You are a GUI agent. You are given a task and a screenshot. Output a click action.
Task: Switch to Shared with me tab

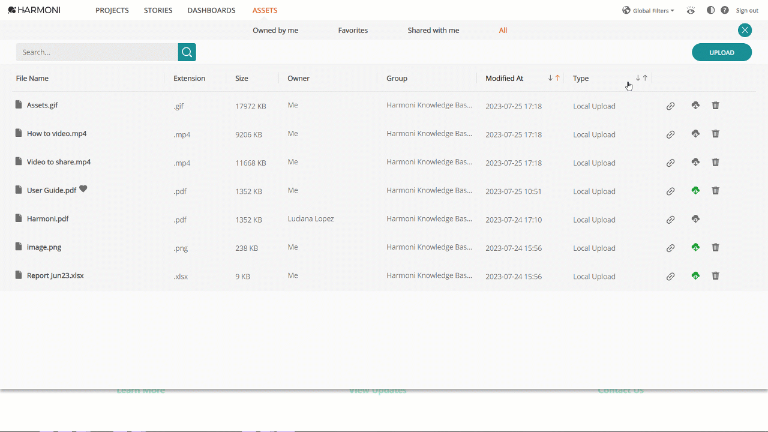[433, 30]
